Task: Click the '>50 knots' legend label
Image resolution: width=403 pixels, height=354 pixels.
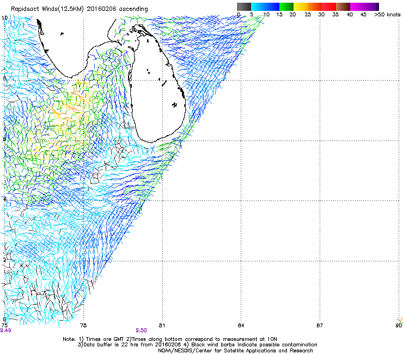Action: click(x=387, y=15)
